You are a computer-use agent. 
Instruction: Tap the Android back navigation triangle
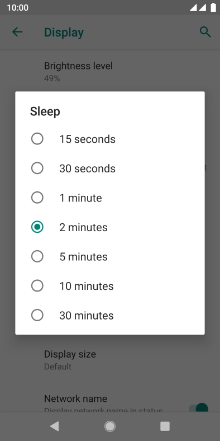click(x=54, y=426)
